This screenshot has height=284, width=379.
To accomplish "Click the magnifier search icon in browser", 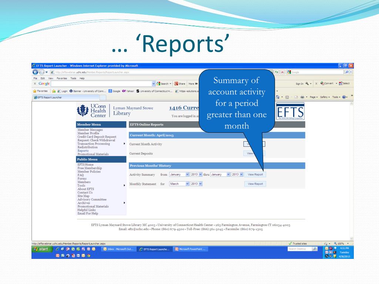I will [x=347, y=72].
